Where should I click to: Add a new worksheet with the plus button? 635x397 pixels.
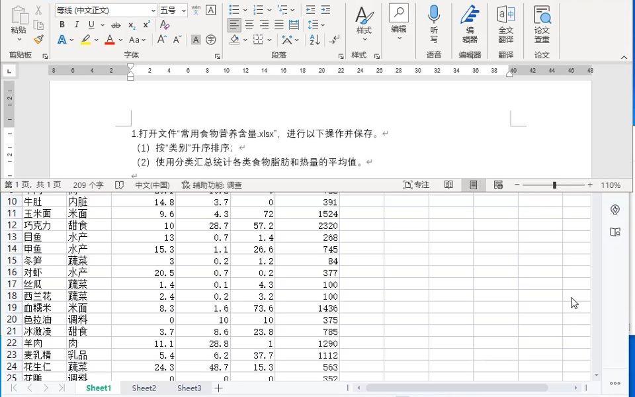(x=218, y=388)
